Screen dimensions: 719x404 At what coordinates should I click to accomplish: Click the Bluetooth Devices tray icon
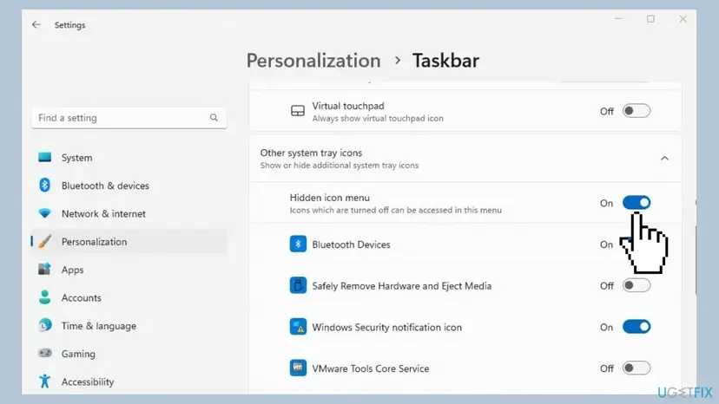(x=298, y=244)
